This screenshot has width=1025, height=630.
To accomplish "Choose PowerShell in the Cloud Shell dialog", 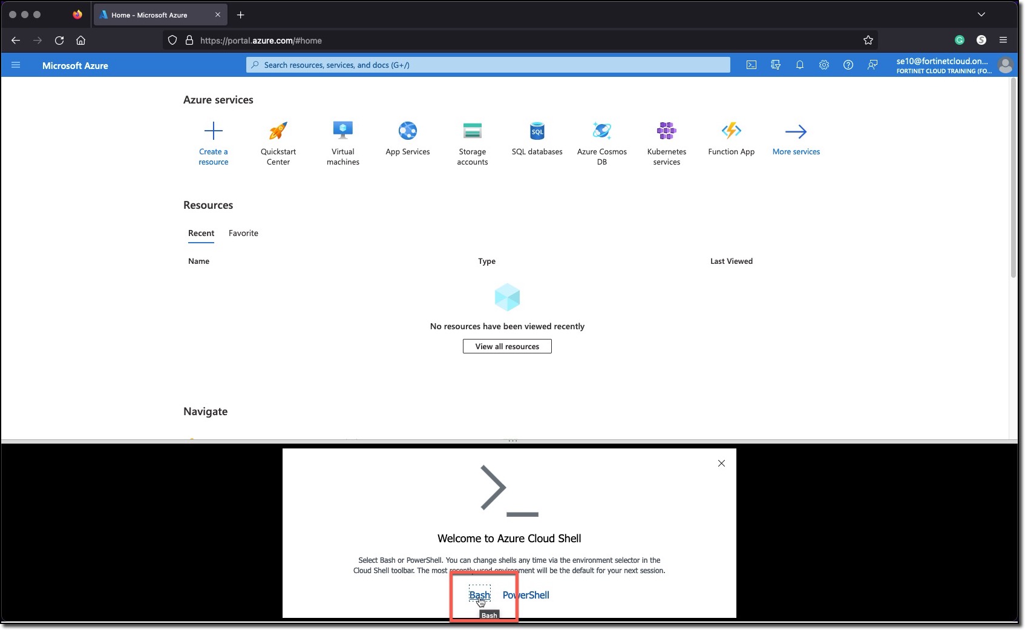I will pyautogui.click(x=526, y=595).
